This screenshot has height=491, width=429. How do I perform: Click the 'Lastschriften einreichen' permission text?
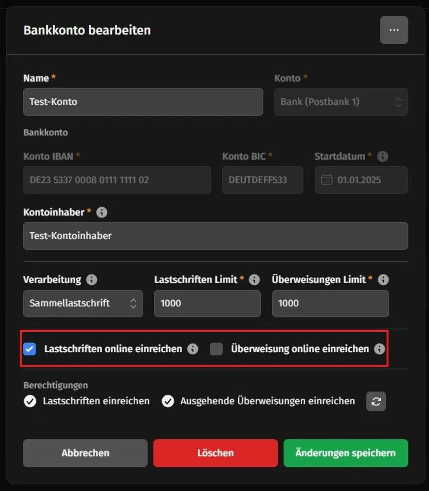click(x=96, y=401)
